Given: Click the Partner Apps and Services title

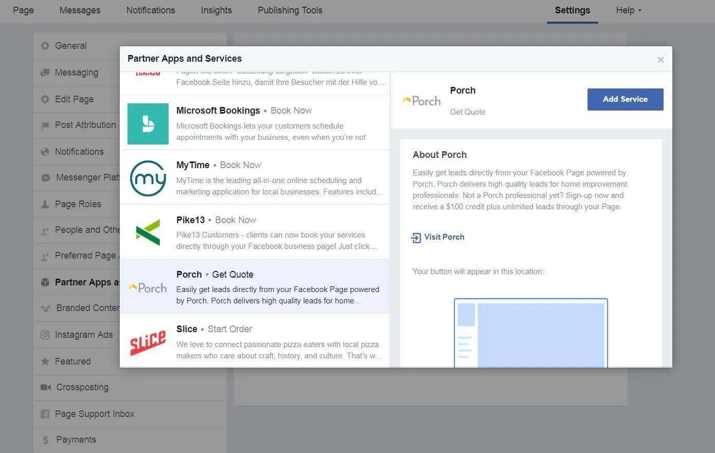Looking at the screenshot, I should pos(185,59).
